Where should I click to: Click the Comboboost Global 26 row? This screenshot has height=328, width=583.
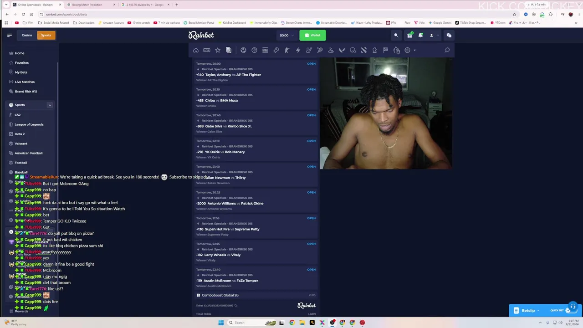[x=256, y=295]
